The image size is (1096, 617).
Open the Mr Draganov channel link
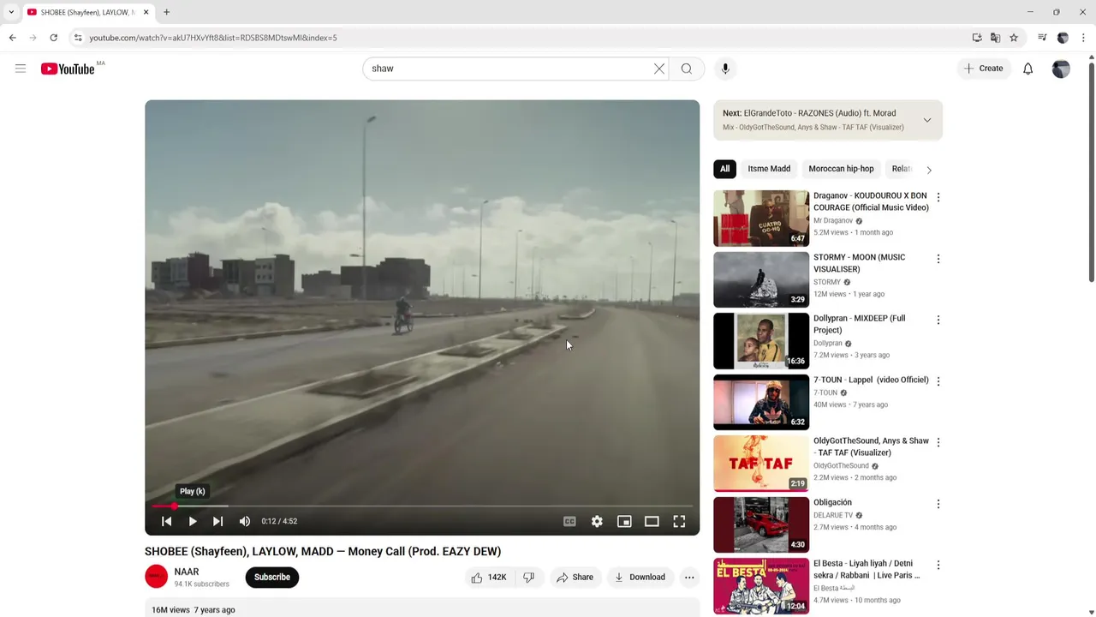coord(833,220)
